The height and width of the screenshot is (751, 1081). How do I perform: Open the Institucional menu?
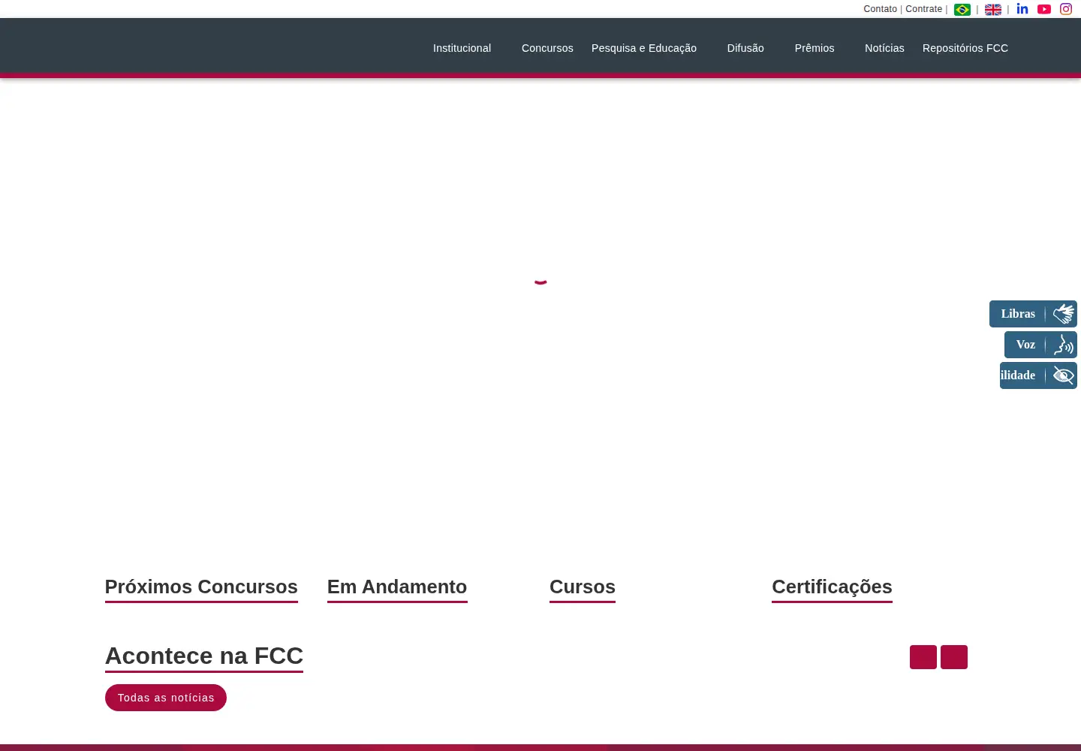(462, 48)
